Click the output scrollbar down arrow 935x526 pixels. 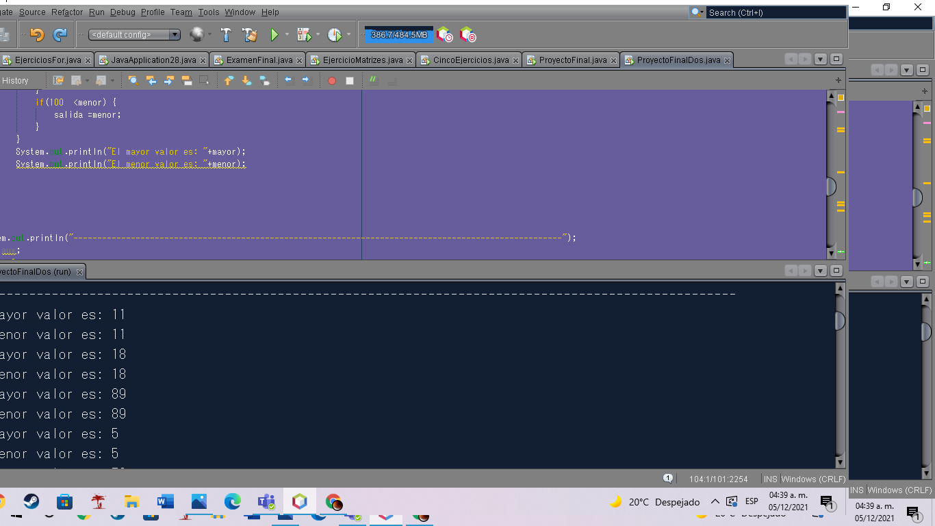click(840, 462)
